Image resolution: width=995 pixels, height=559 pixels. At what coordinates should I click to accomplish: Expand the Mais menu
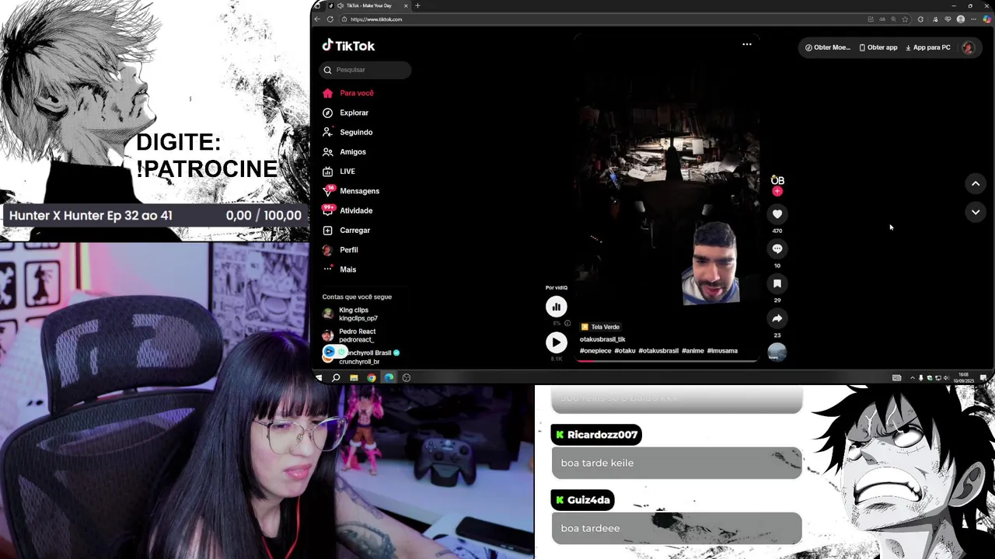point(339,269)
